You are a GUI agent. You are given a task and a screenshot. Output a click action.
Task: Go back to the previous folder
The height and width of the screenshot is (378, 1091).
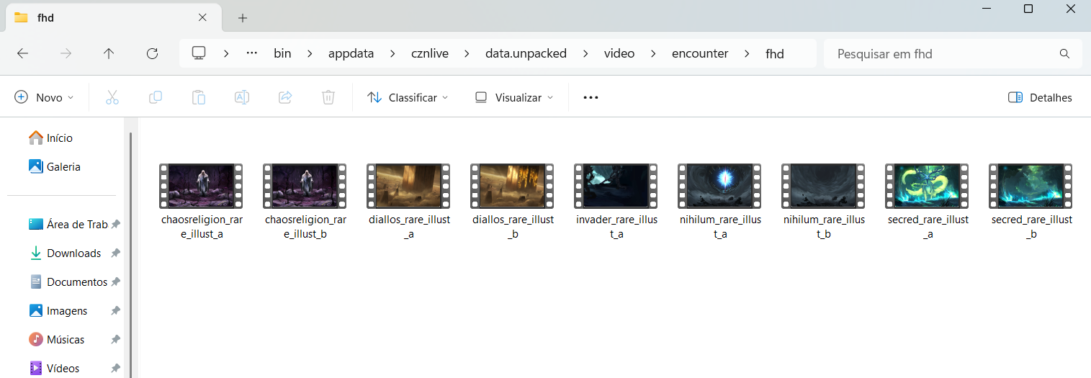point(22,53)
